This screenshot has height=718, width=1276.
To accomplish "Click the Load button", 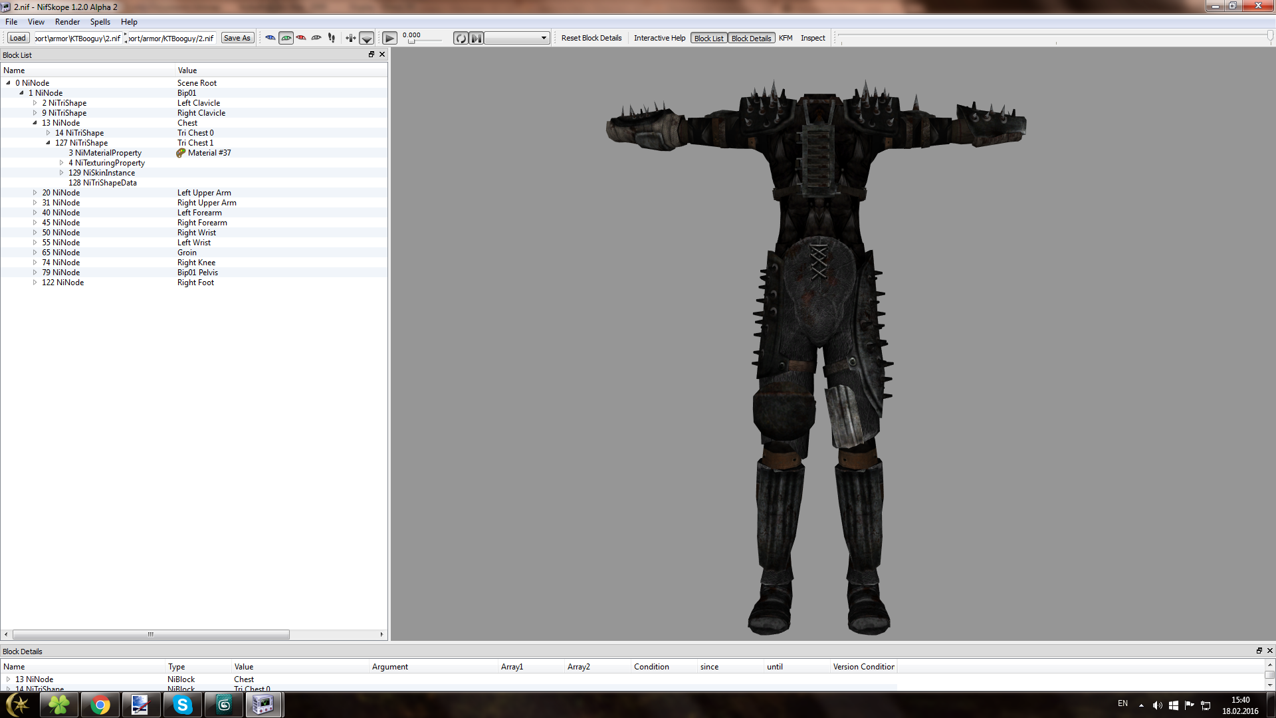I will 18,38.
